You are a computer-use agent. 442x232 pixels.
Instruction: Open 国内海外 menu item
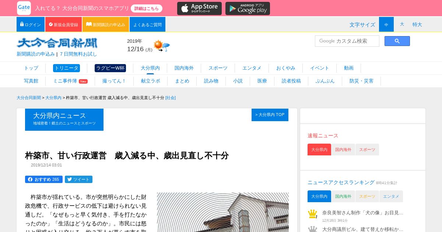click(x=184, y=68)
